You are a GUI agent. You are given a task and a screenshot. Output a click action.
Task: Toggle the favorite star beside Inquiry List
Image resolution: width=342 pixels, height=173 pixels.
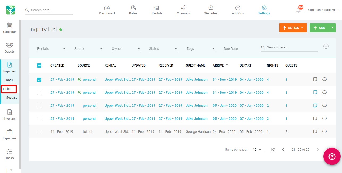(61, 30)
